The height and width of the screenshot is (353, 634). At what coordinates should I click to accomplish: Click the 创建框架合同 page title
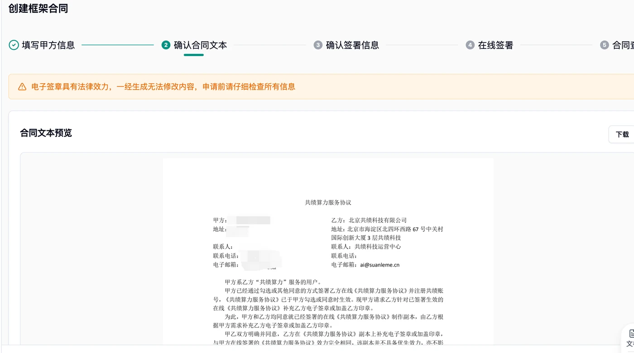pos(38,8)
